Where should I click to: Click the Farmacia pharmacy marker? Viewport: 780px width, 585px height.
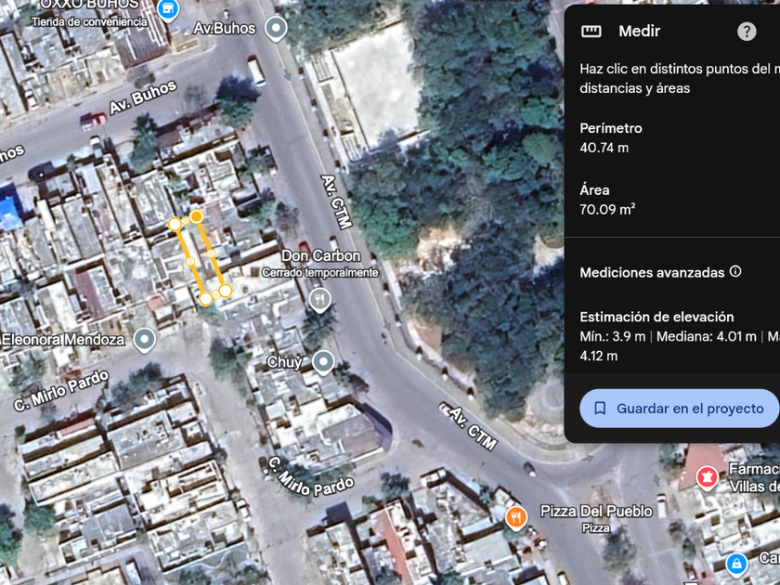[x=707, y=477]
